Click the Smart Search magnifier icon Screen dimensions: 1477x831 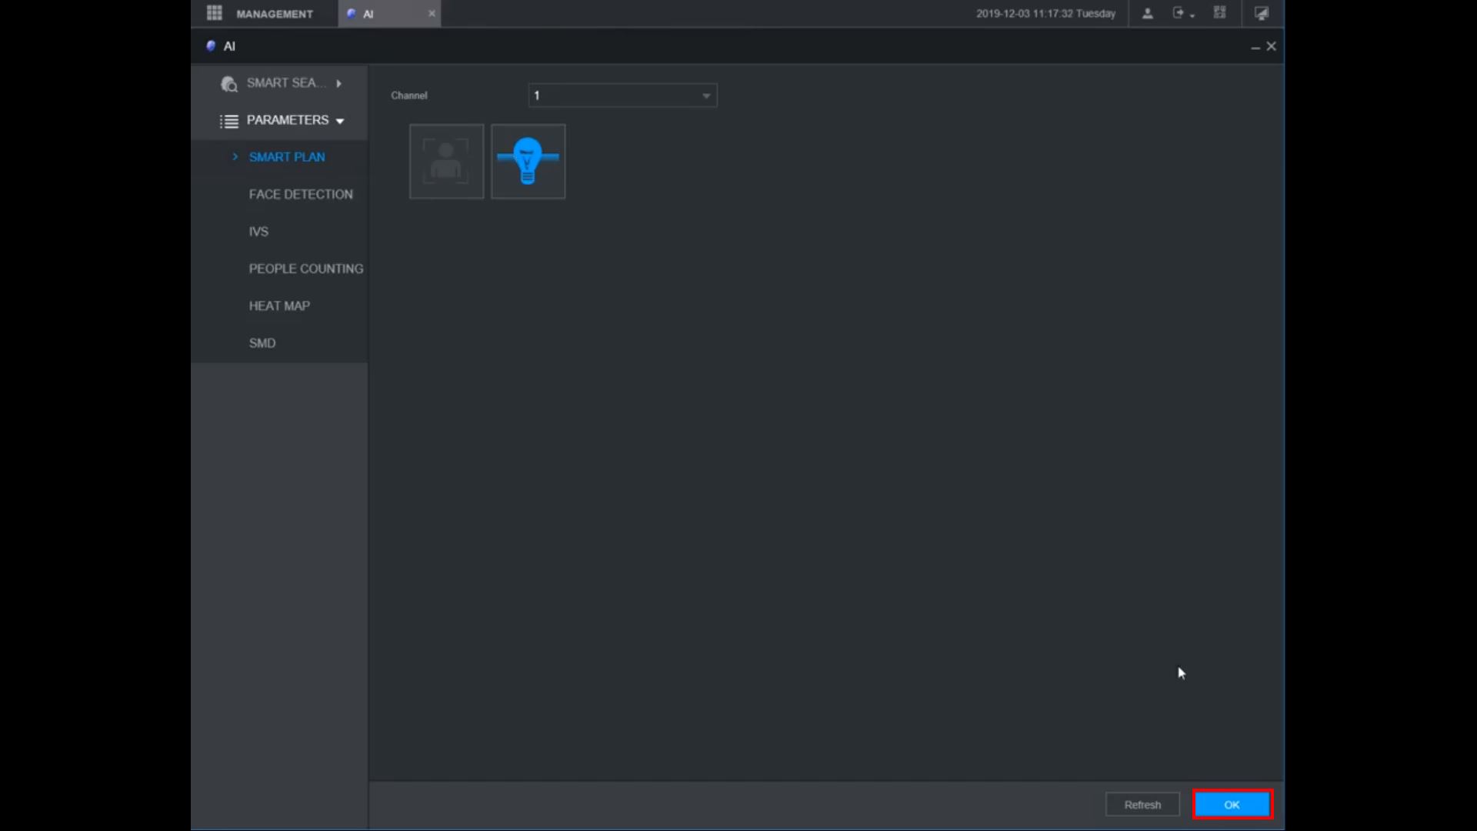tap(229, 84)
